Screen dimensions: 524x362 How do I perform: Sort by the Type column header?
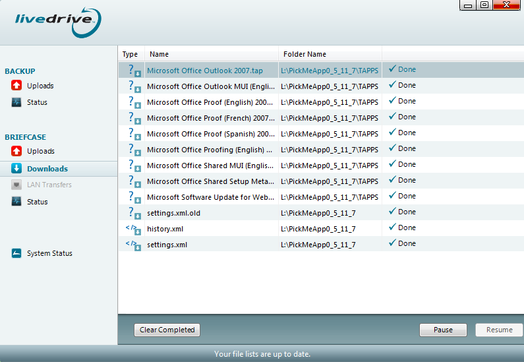point(131,54)
